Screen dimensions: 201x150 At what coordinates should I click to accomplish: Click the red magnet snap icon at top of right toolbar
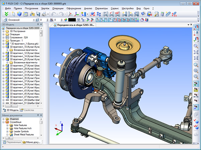196,27
